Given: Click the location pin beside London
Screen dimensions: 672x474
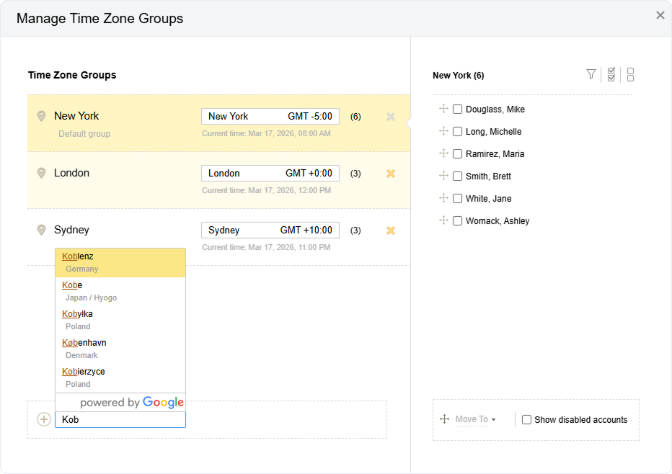Looking at the screenshot, I should [x=41, y=172].
